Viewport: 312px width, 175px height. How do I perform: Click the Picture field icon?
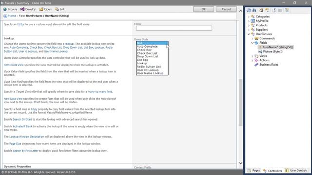260,52
